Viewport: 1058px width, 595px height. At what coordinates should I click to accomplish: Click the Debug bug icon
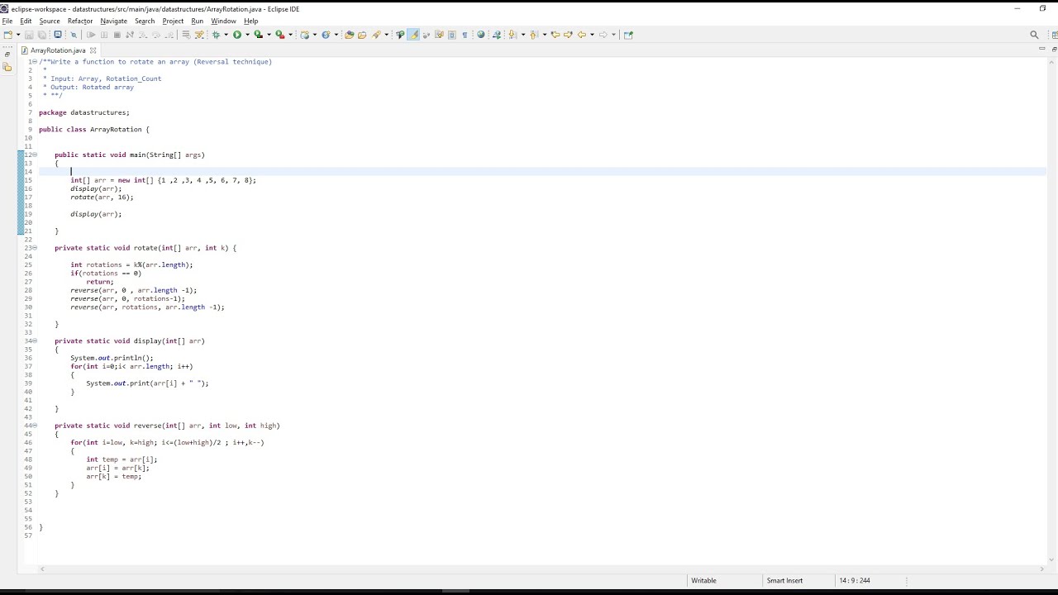(216, 35)
